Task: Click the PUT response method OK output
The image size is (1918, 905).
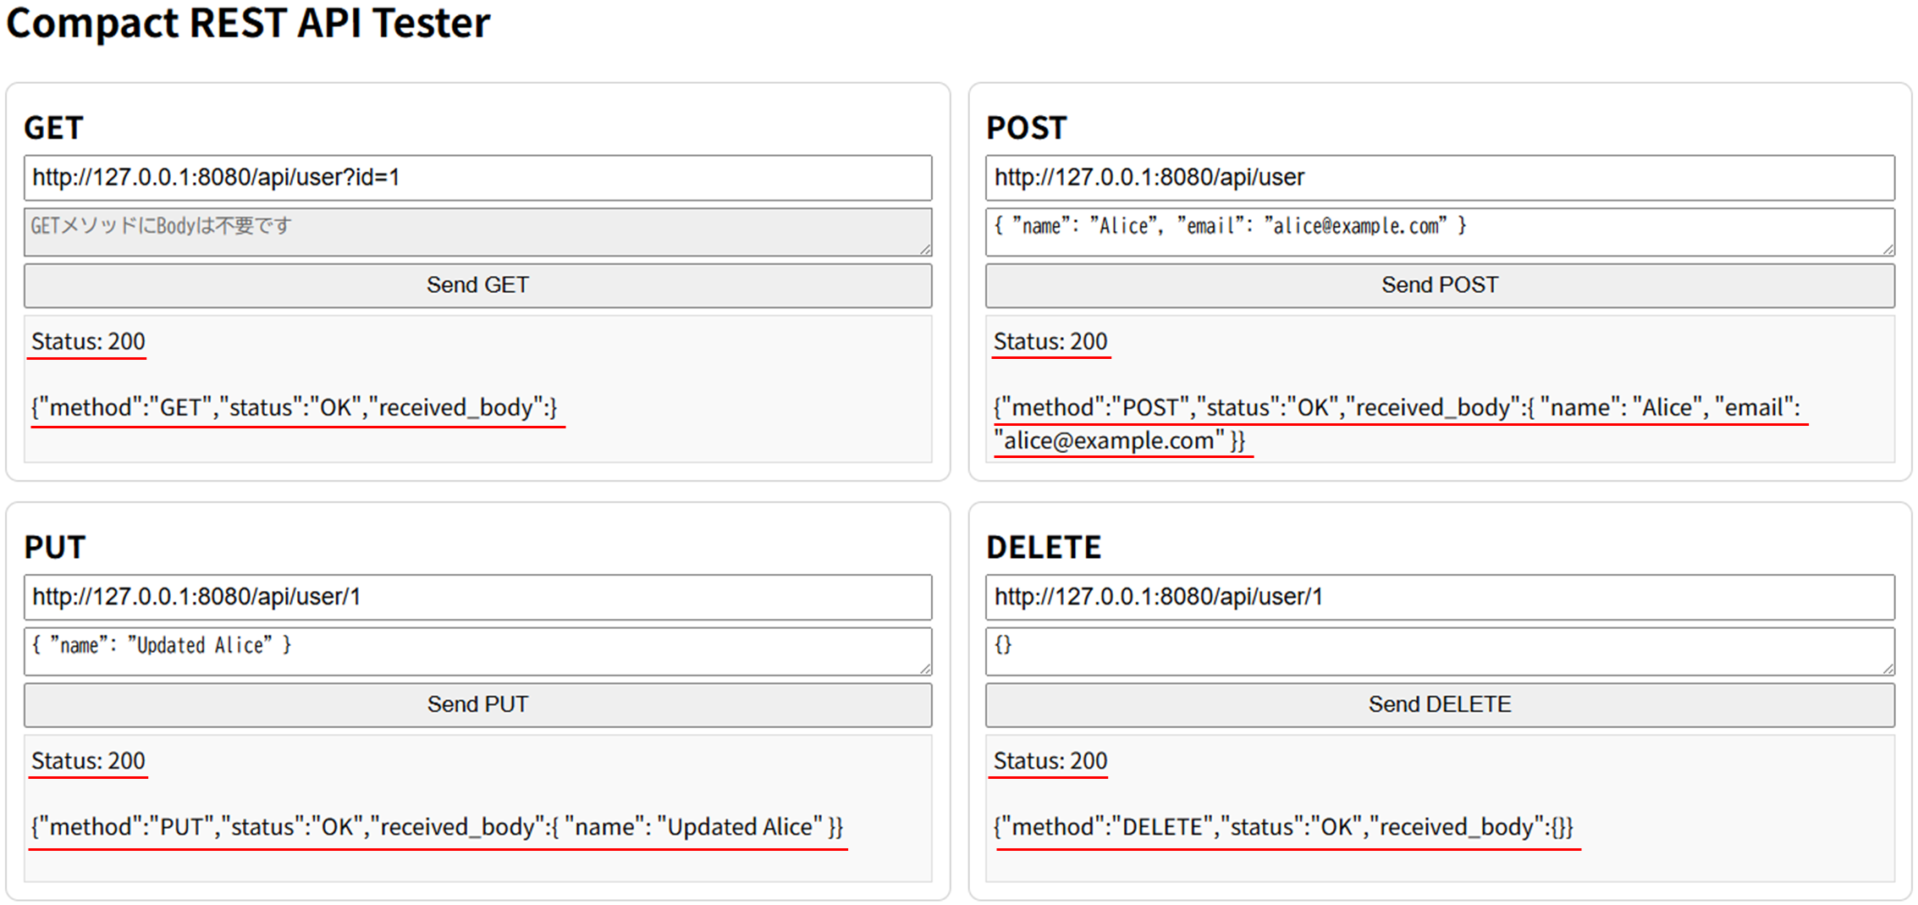Action: [437, 826]
